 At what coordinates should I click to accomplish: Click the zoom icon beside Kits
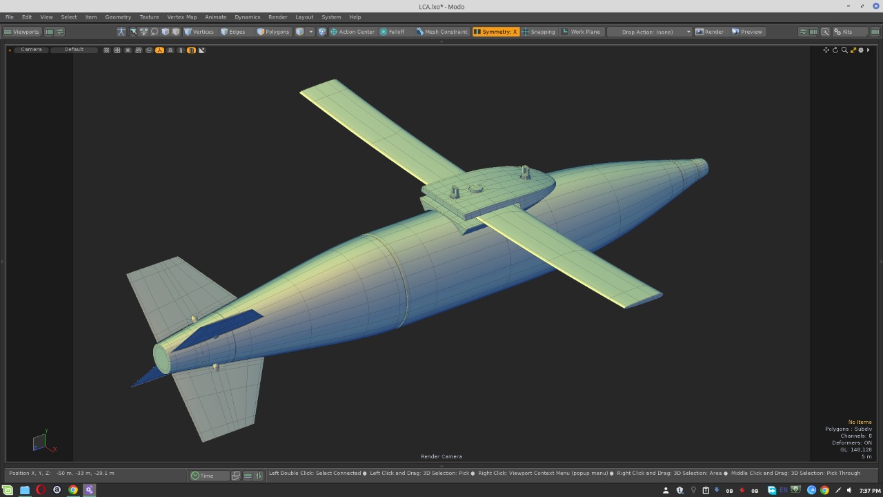click(x=825, y=32)
